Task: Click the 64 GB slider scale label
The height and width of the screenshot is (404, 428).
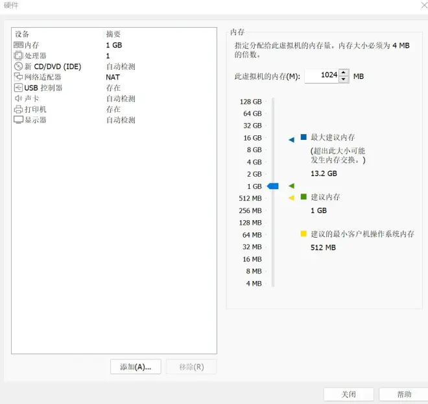Action: tap(252, 113)
